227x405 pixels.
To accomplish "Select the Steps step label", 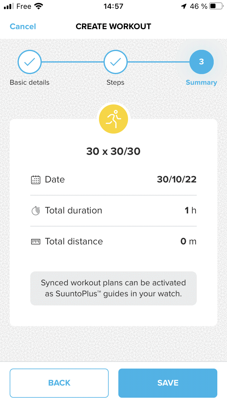I will pos(115,83).
